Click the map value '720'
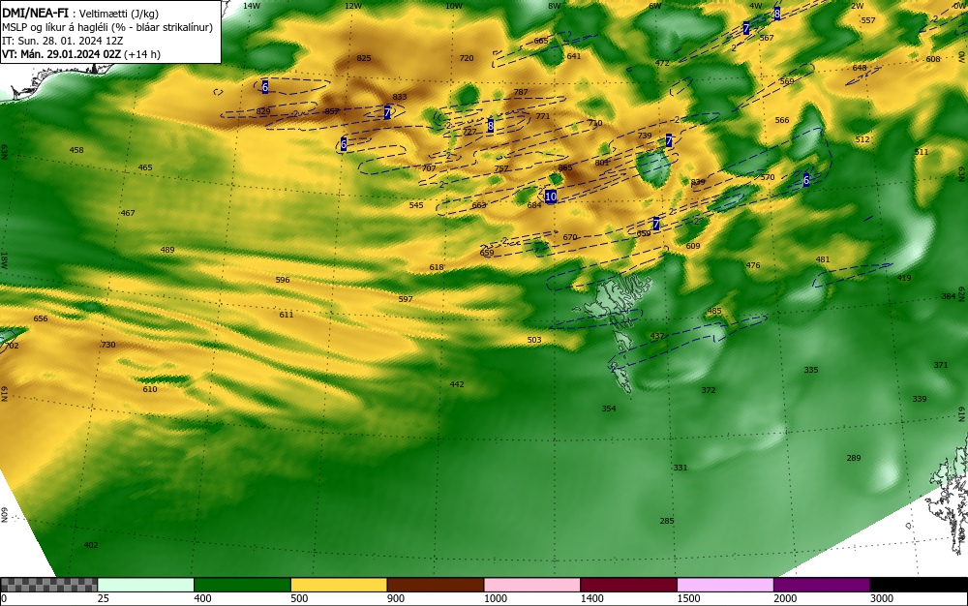968x606 pixels. point(467,59)
